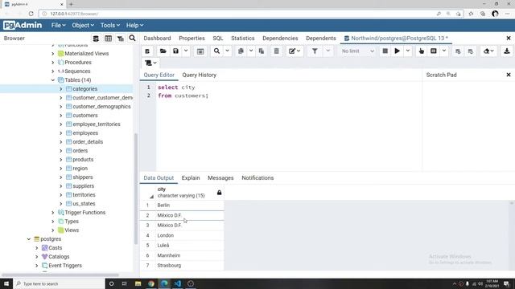515x289 pixels.
Task: Open the Notifications tab
Action: tap(257, 178)
